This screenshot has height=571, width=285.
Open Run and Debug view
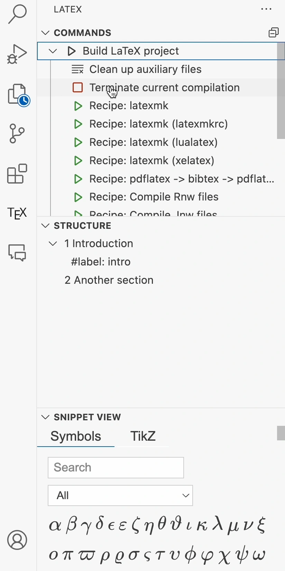pyautogui.click(x=17, y=54)
